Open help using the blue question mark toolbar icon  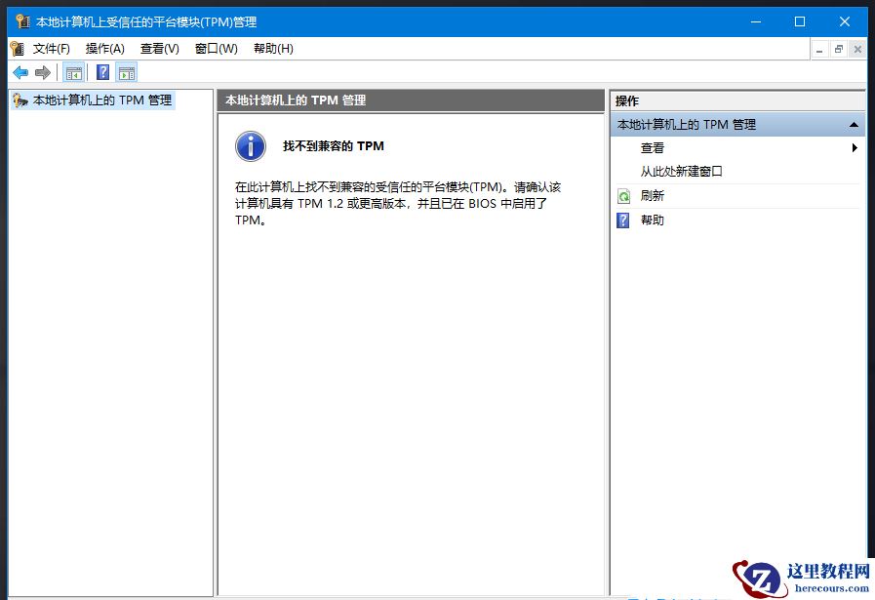tap(102, 71)
